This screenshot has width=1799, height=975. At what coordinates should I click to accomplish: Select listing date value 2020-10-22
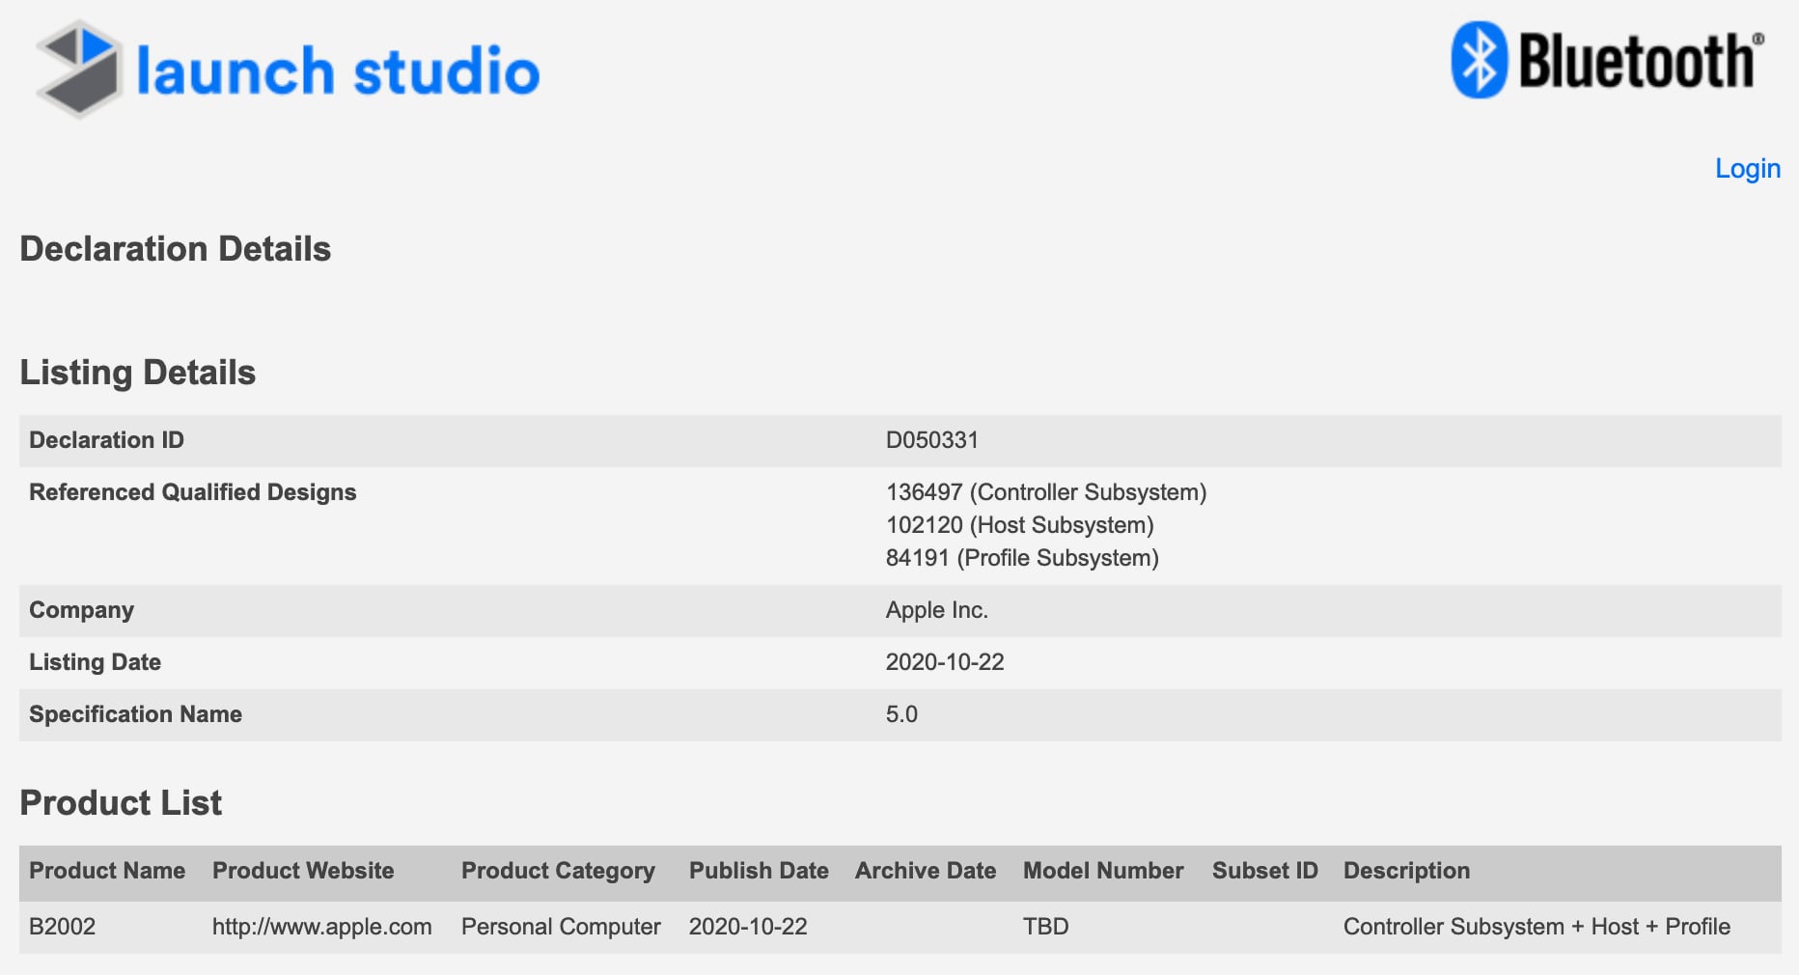pyautogui.click(x=945, y=662)
